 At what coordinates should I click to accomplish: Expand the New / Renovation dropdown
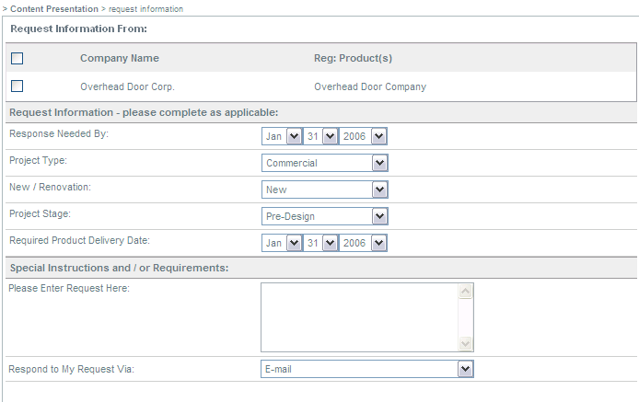pos(324,190)
